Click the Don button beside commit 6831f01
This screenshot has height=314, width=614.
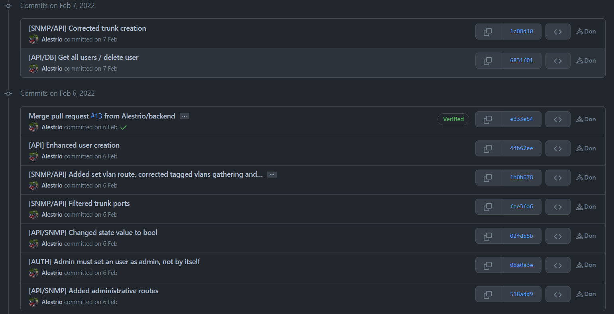pyautogui.click(x=586, y=61)
